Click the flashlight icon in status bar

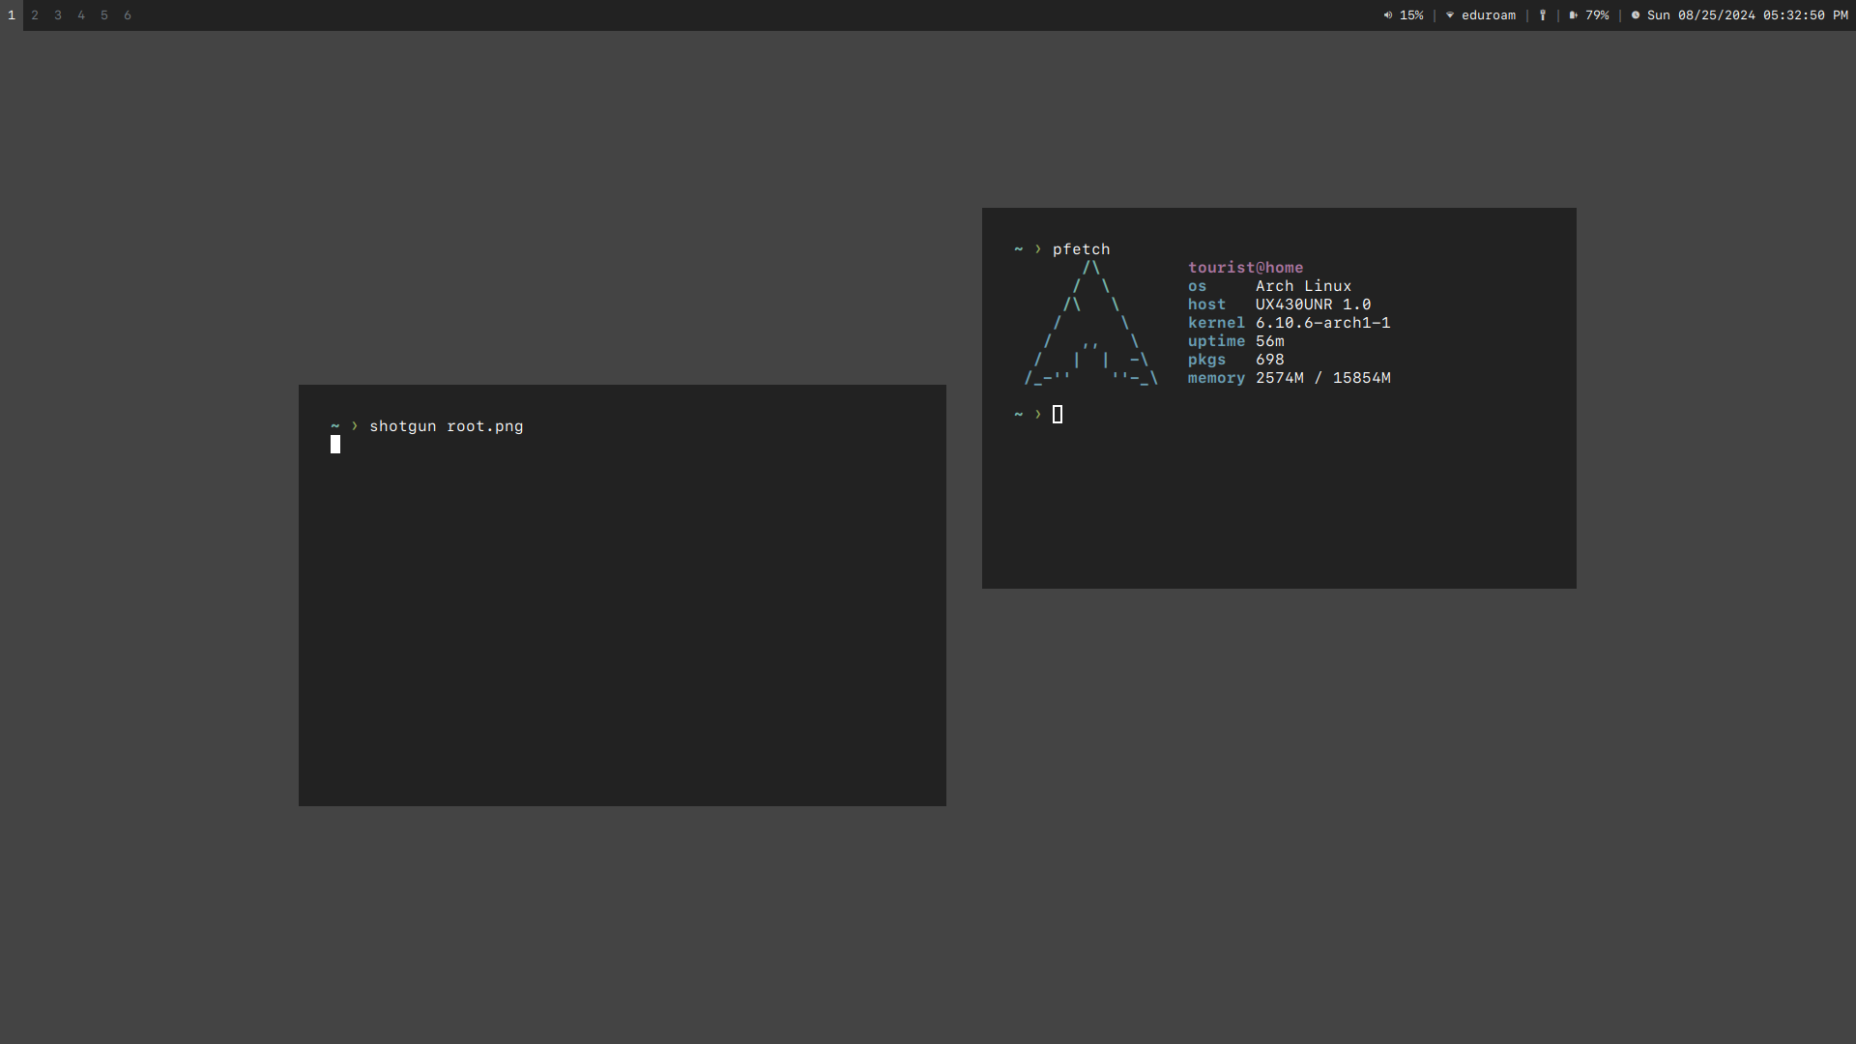(1543, 15)
